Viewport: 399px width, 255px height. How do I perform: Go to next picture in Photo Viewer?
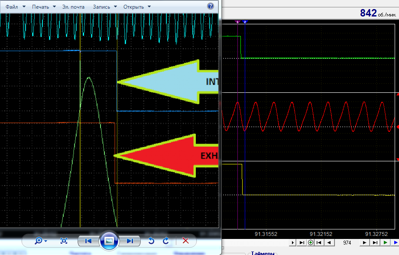click(130, 241)
